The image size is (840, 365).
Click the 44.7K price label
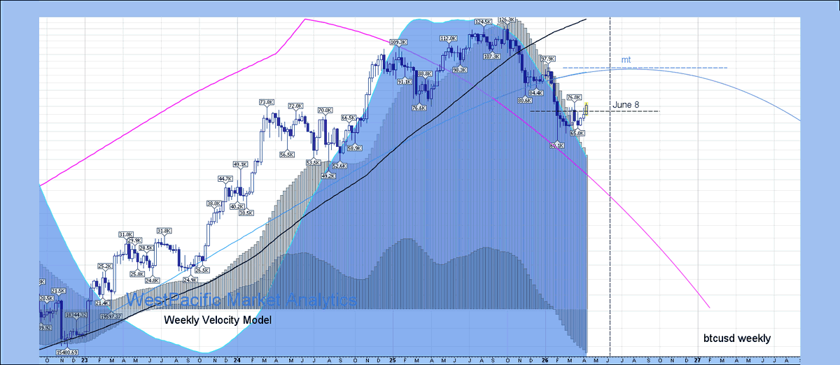coord(225,179)
